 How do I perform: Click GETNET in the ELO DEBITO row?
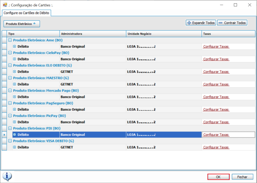tap(67, 72)
